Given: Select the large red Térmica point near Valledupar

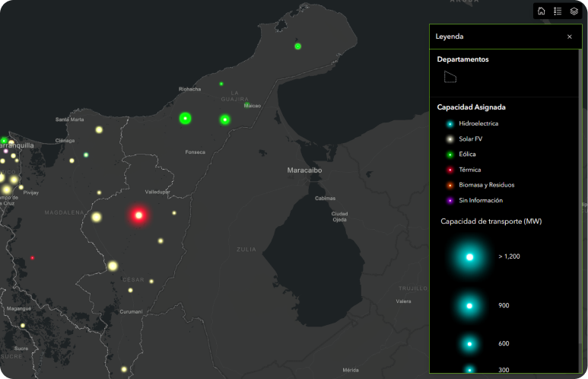Looking at the screenshot, I should point(138,215).
